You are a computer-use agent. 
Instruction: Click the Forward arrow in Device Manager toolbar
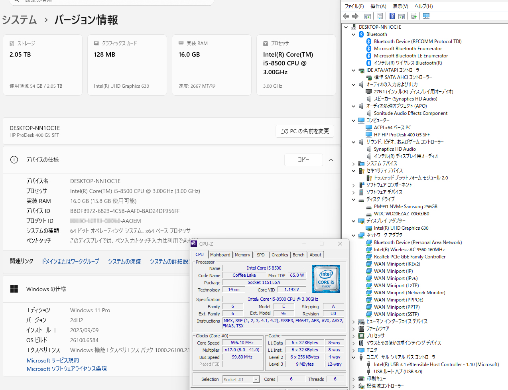click(355, 16)
